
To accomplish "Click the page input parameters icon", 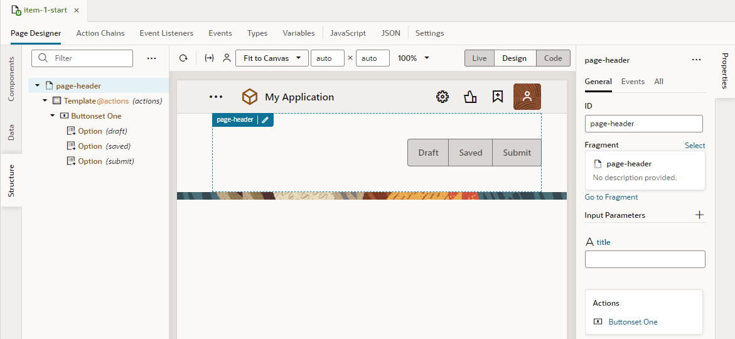I will pos(210,58).
